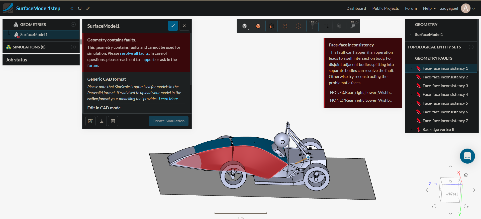The image size is (481, 219).
Task: Select the volume selection mode icon
Action: (x=258, y=26)
